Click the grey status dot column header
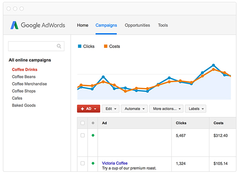This screenshot has height=175, width=239. pos(93,123)
